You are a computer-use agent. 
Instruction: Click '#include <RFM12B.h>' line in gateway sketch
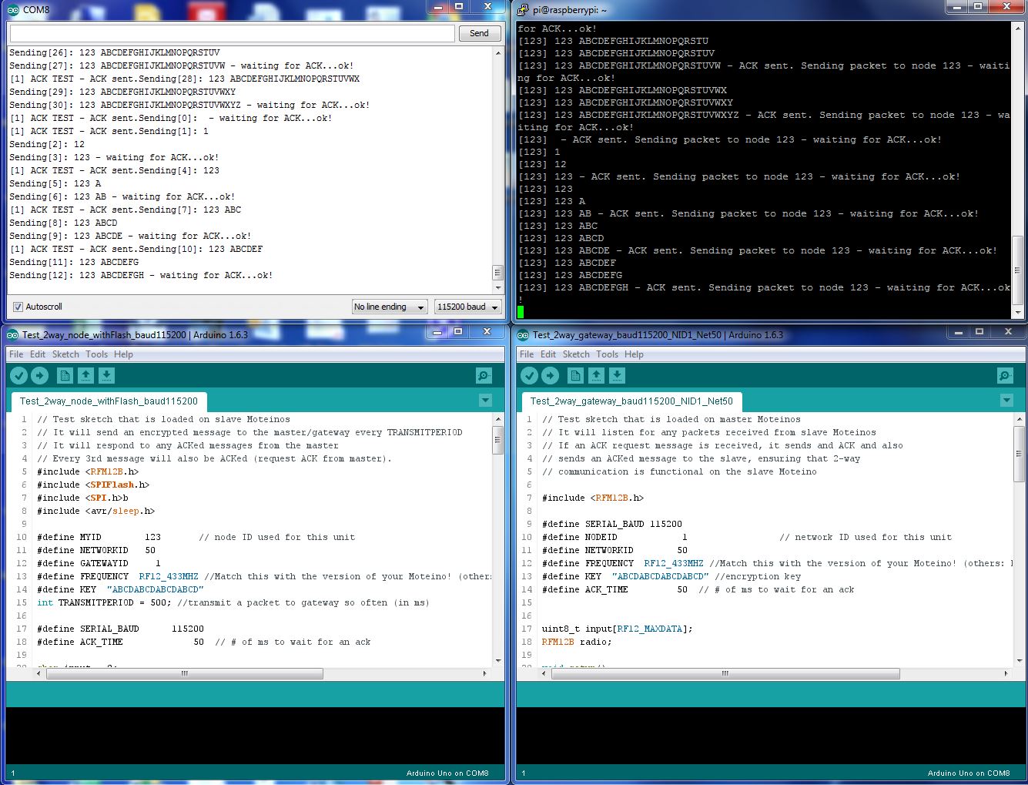coord(593,498)
